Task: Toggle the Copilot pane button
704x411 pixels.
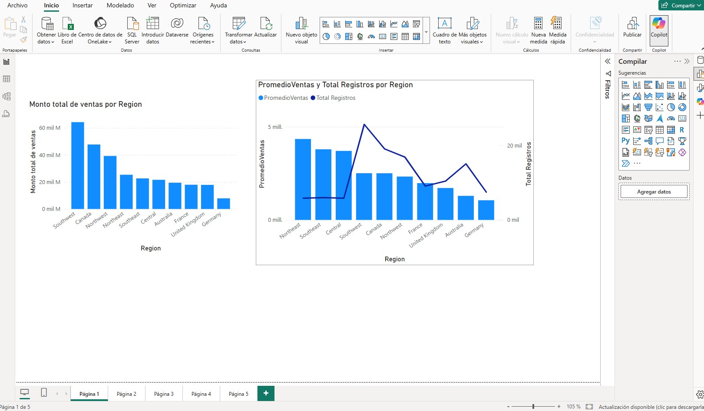Action: pos(659,30)
